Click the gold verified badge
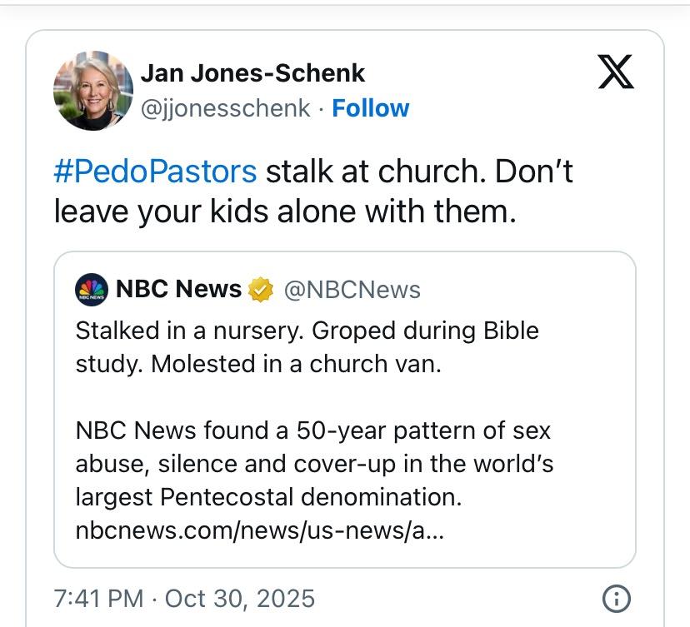Viewport: 690px width, 627px height. click(x=262, y=290)
